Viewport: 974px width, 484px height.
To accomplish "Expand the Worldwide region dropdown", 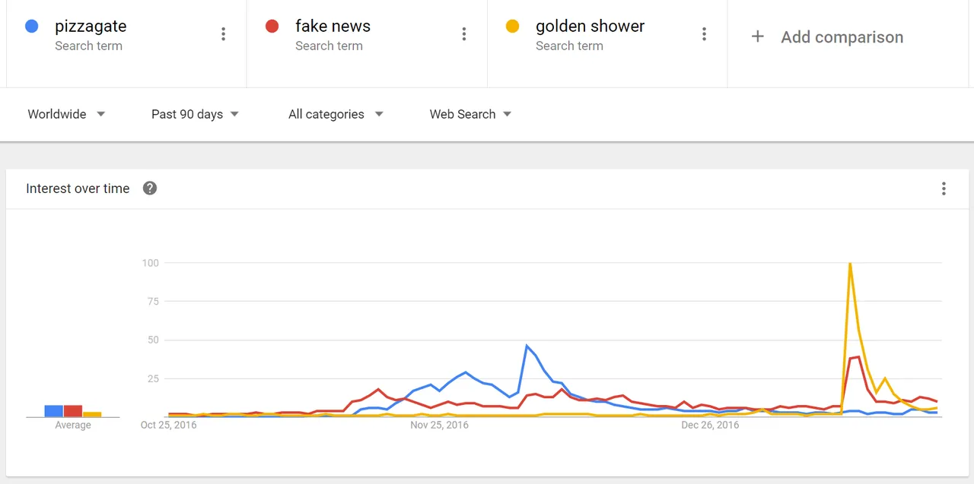I will coord(66,114).
